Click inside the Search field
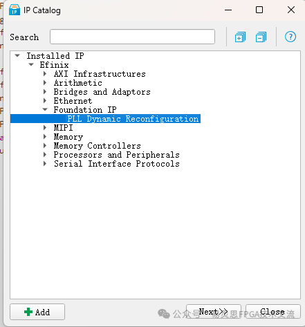This screenshot has height=327, width=305. click(x=132, y=37)
